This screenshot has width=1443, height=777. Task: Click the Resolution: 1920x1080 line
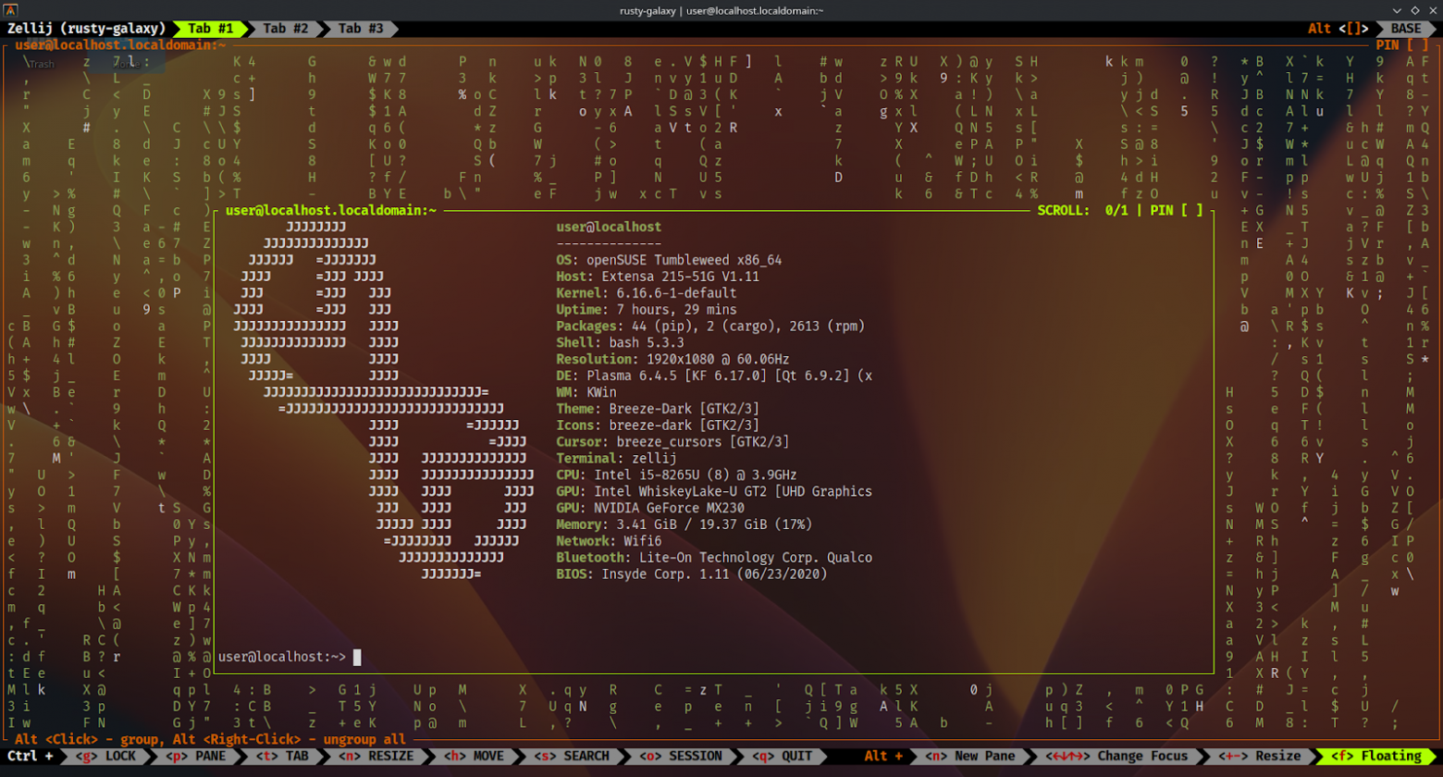[x=672, y=360]
